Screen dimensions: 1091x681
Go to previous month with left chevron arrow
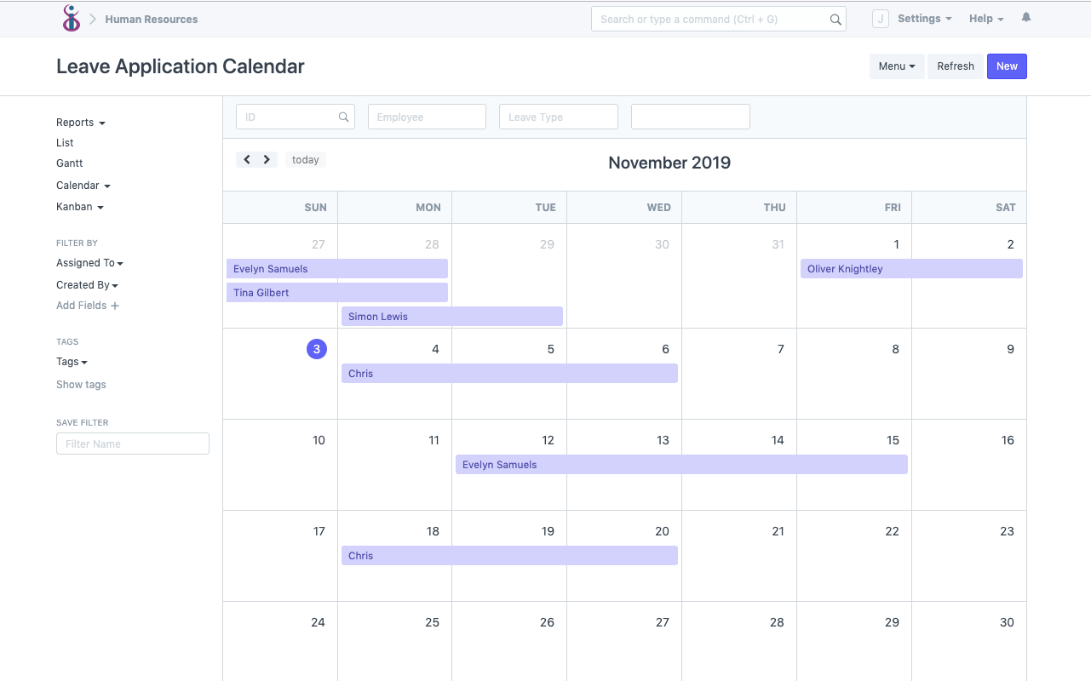click(x=246, y=159)
